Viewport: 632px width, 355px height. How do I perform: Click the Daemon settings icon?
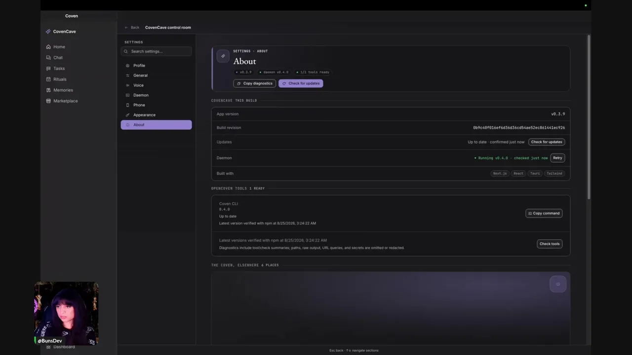(128, 95)
